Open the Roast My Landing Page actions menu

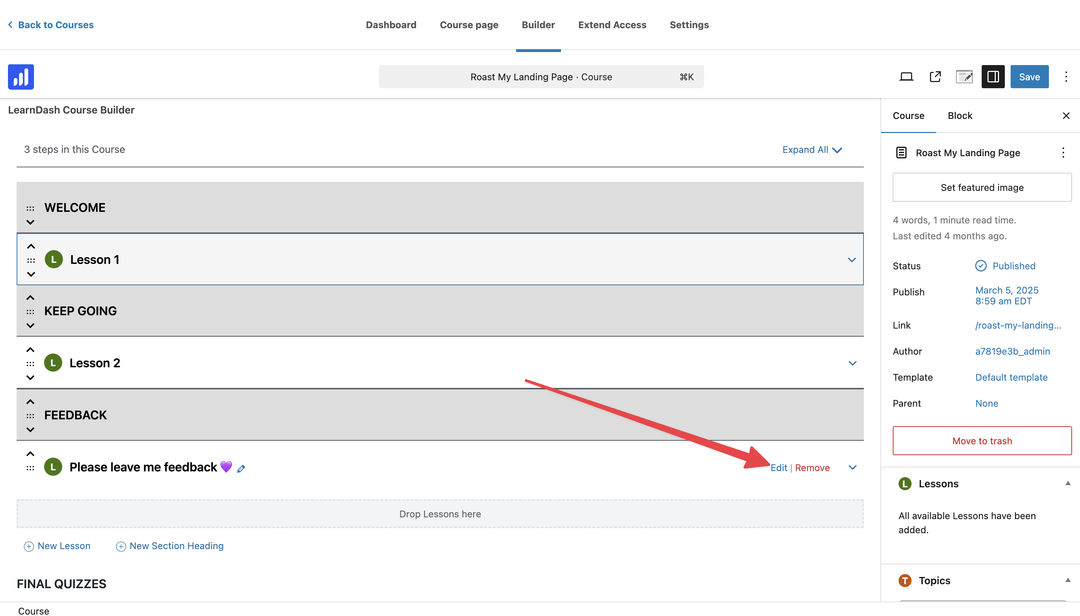[1063, 153]
